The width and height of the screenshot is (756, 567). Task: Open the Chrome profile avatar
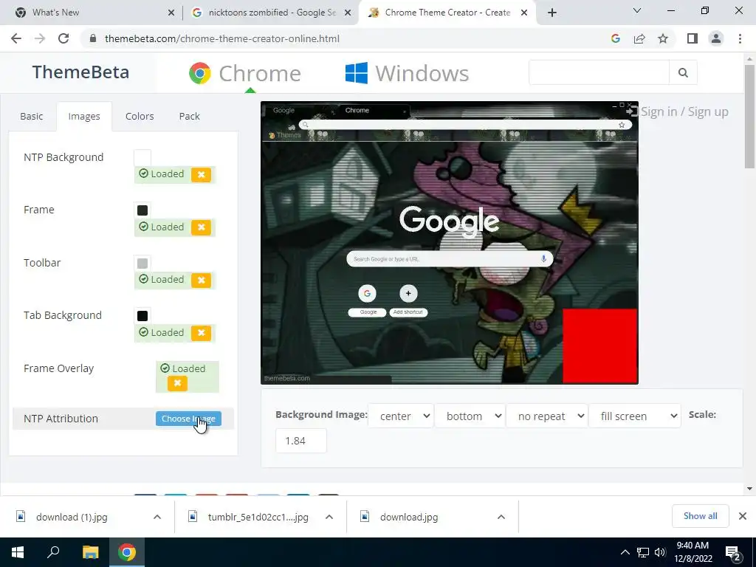pos(716,38)
